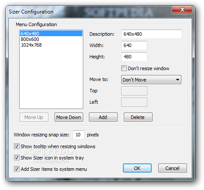This screenshot has height=190, width=204.
Task: Focus the Height input field
Action: click(x=134, y=57)
